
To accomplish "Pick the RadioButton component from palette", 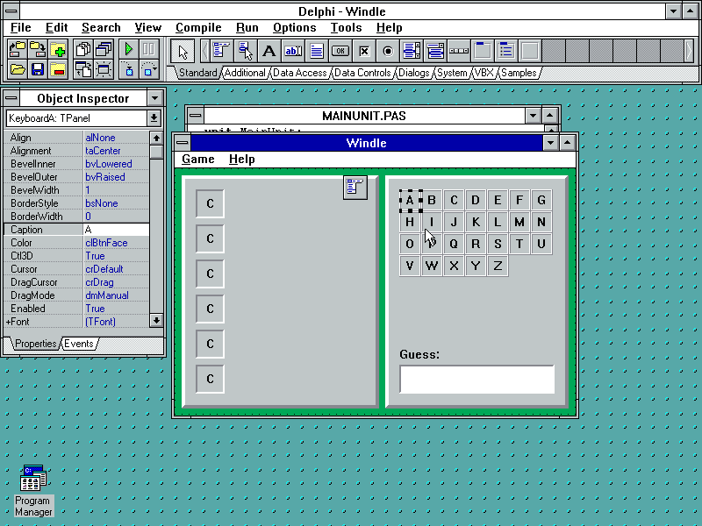I will point(388,51).
